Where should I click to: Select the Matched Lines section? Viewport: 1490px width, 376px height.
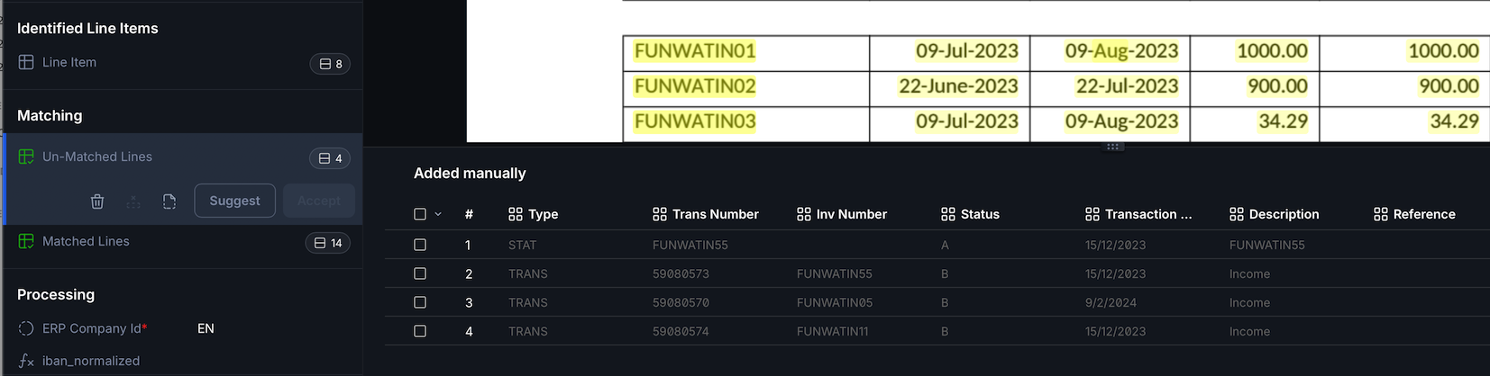coord(183,242)
